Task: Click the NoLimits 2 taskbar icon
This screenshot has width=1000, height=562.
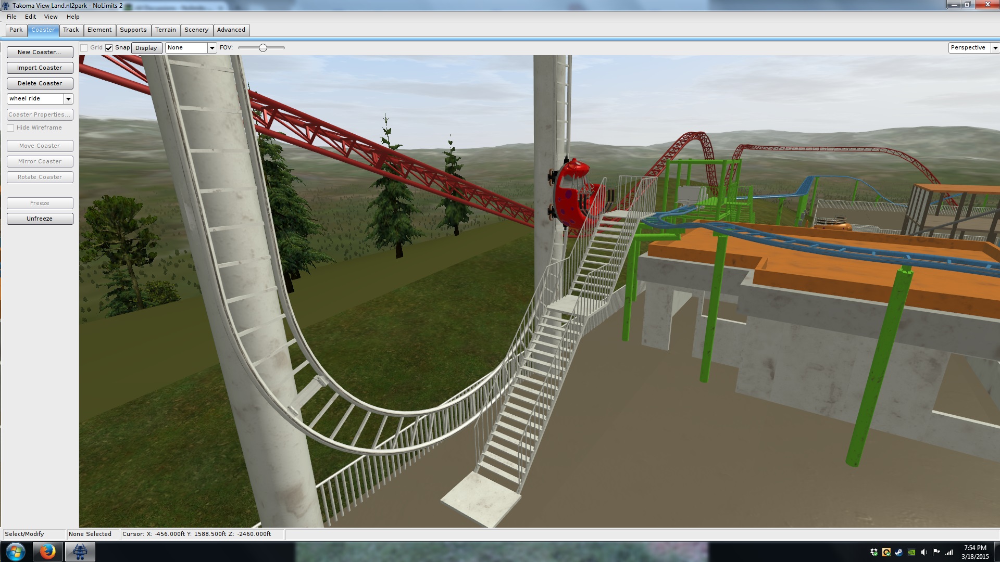Action: 80,551
